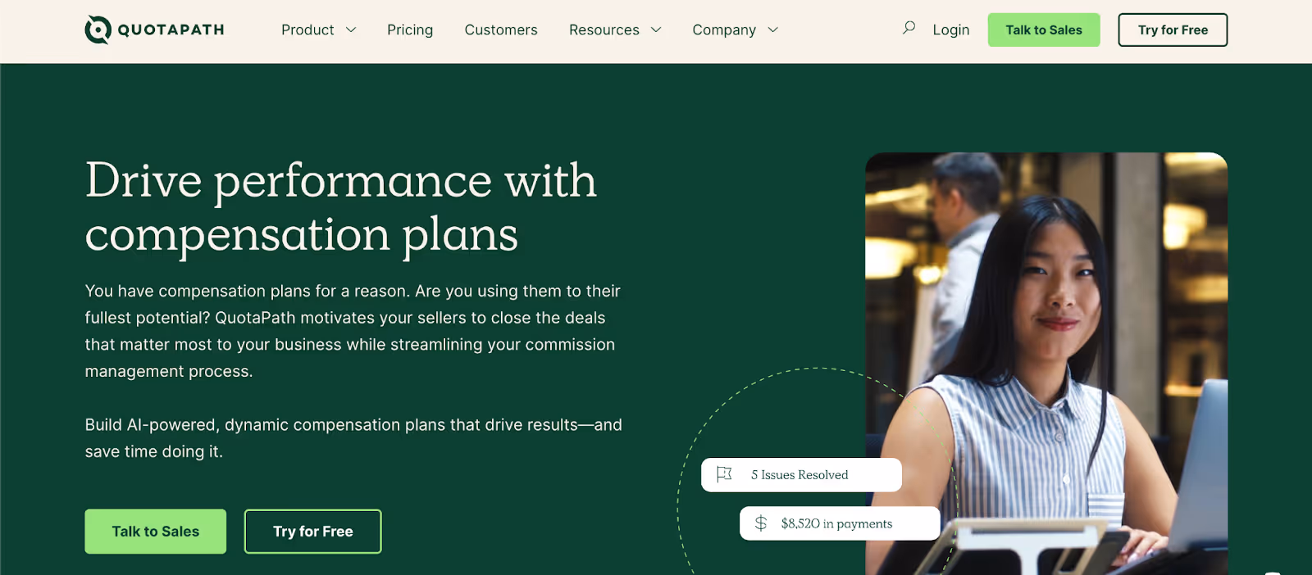
Task: Go to the Customers page
Action: (x=501, y=29)
